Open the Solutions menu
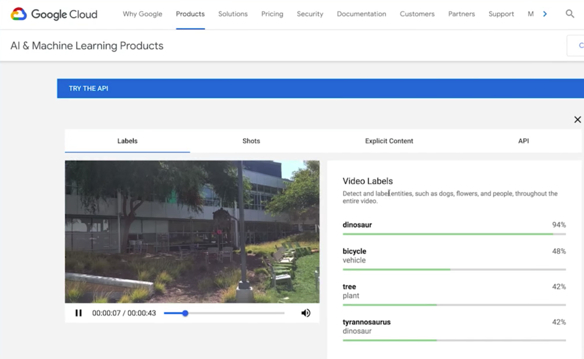 (233, 14)
